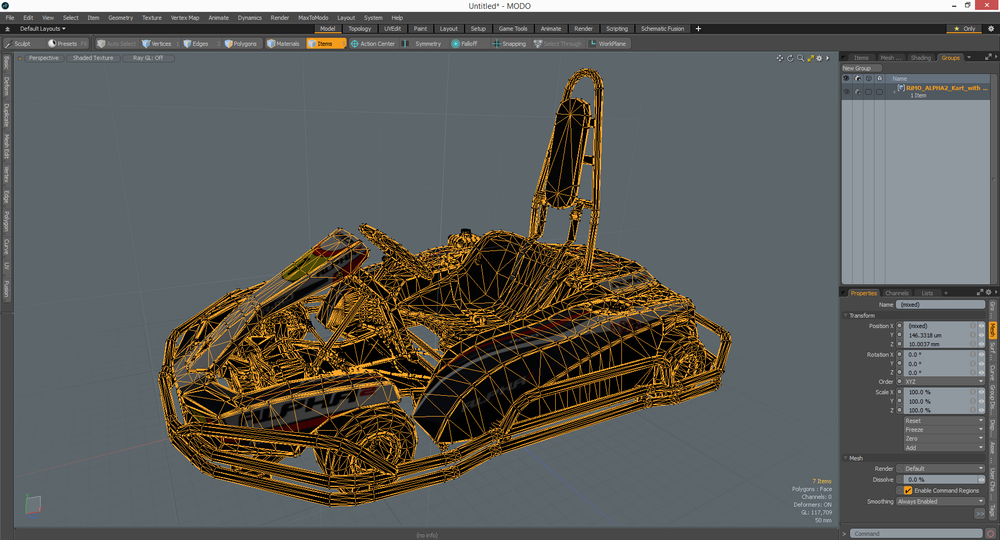Click the Ray GL: Off button
Screen dimensions: 1000x540
pos(148,58)
